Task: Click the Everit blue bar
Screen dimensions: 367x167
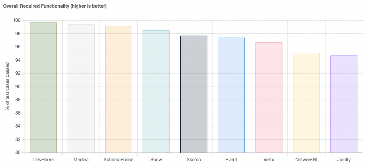Action: (x=231, y=95)
